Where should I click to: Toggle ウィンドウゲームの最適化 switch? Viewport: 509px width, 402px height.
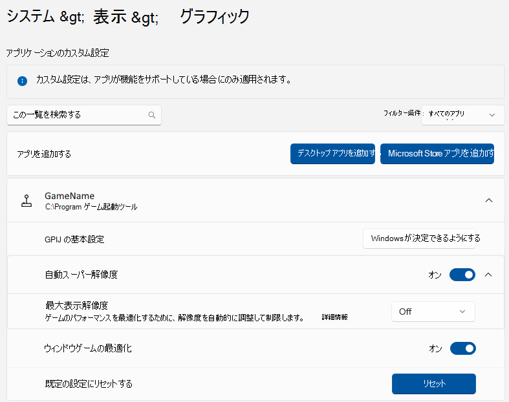tap(463, 348)
